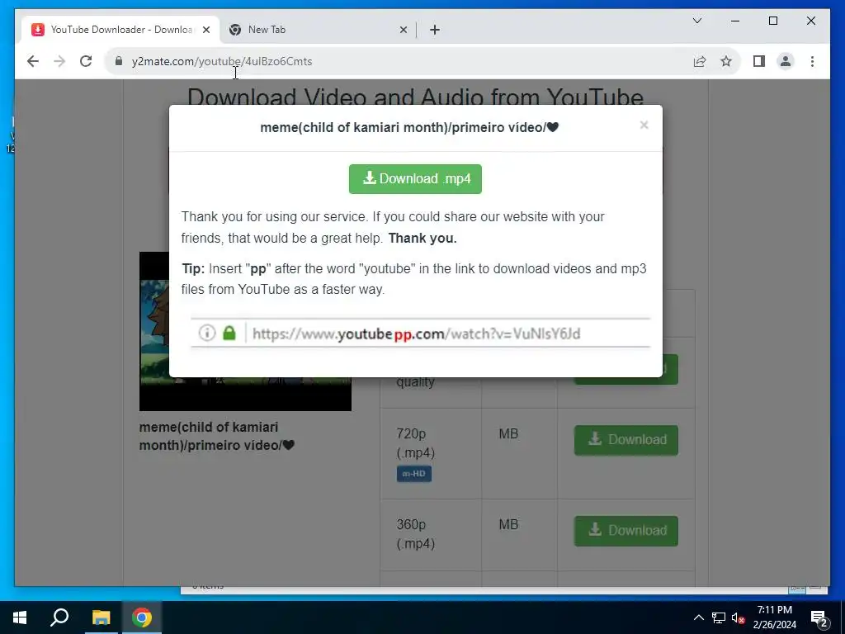Image resolution: width=845 pixels, height=634 pixels.
Task: Open File Explorer from the taskbar
Action: click(101, 617)
